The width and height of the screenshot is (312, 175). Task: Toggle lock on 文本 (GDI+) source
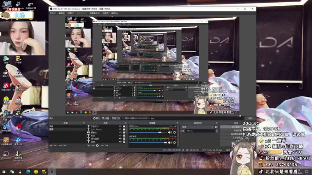click(x=124, y=129)
